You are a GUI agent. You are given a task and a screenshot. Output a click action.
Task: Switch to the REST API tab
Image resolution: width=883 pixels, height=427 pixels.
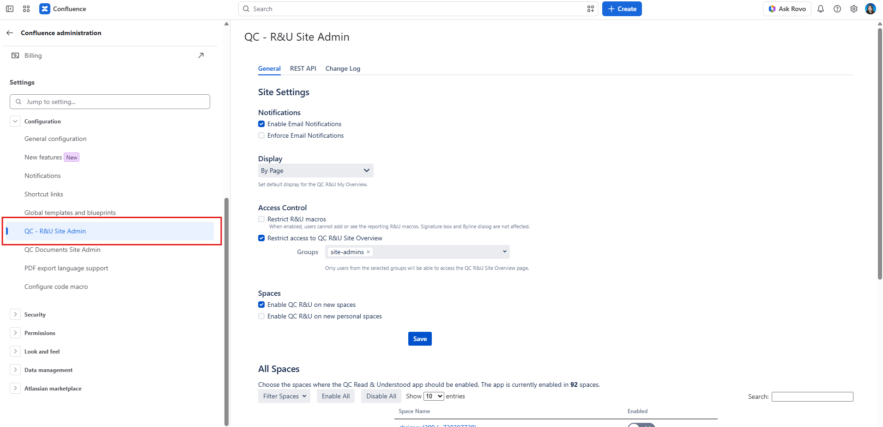(303, 68)
